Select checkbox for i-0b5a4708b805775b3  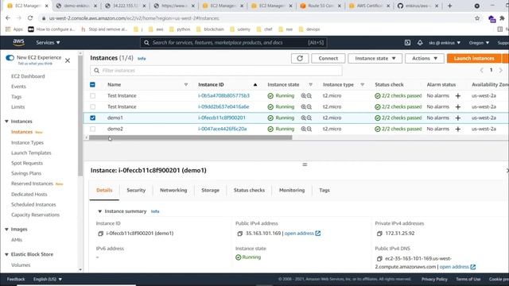click(93, 95)
